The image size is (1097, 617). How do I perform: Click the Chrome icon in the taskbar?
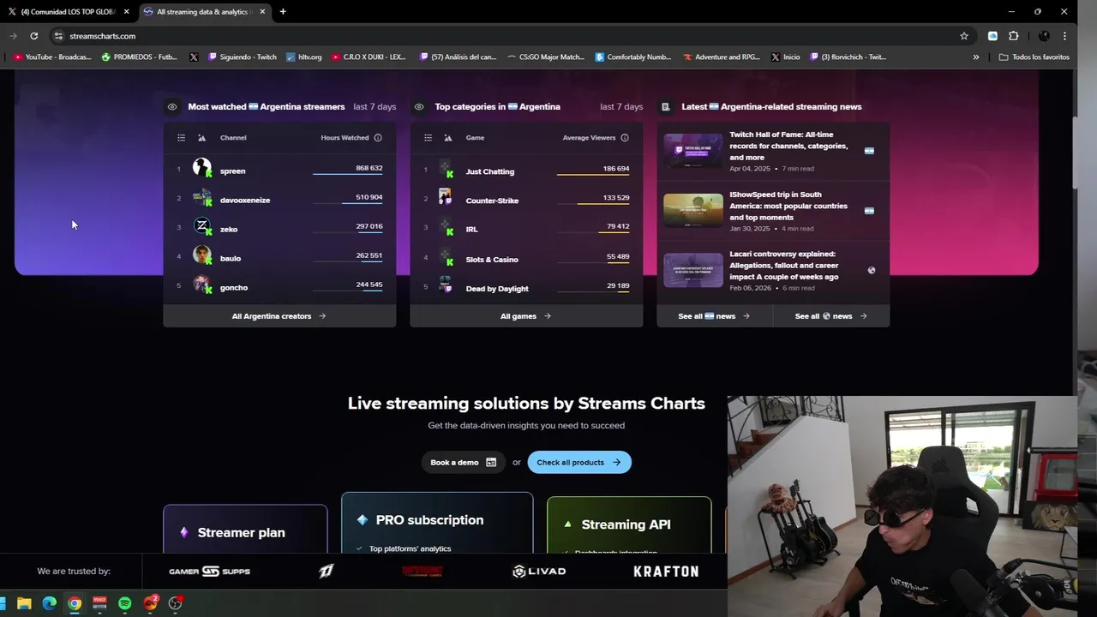click(75, 603)
